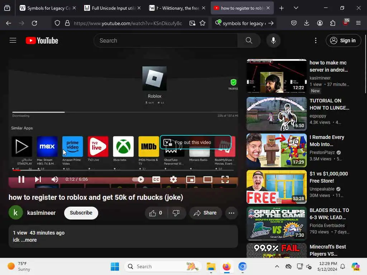Open the Windows Start menu
Viewport: 367px width, 275px height.
click(x=115, y=266)
